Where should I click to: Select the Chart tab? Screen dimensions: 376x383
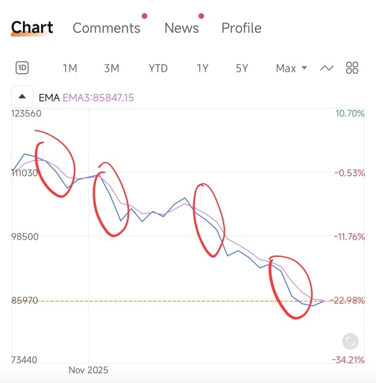coord(32,27)
